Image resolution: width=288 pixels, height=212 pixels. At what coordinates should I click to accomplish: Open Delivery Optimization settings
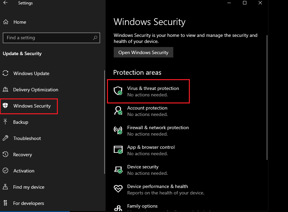[36, 90]
